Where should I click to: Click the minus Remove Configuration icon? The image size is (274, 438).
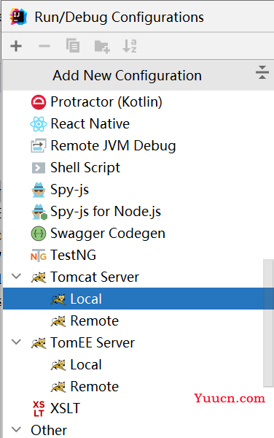click(44, 46)
